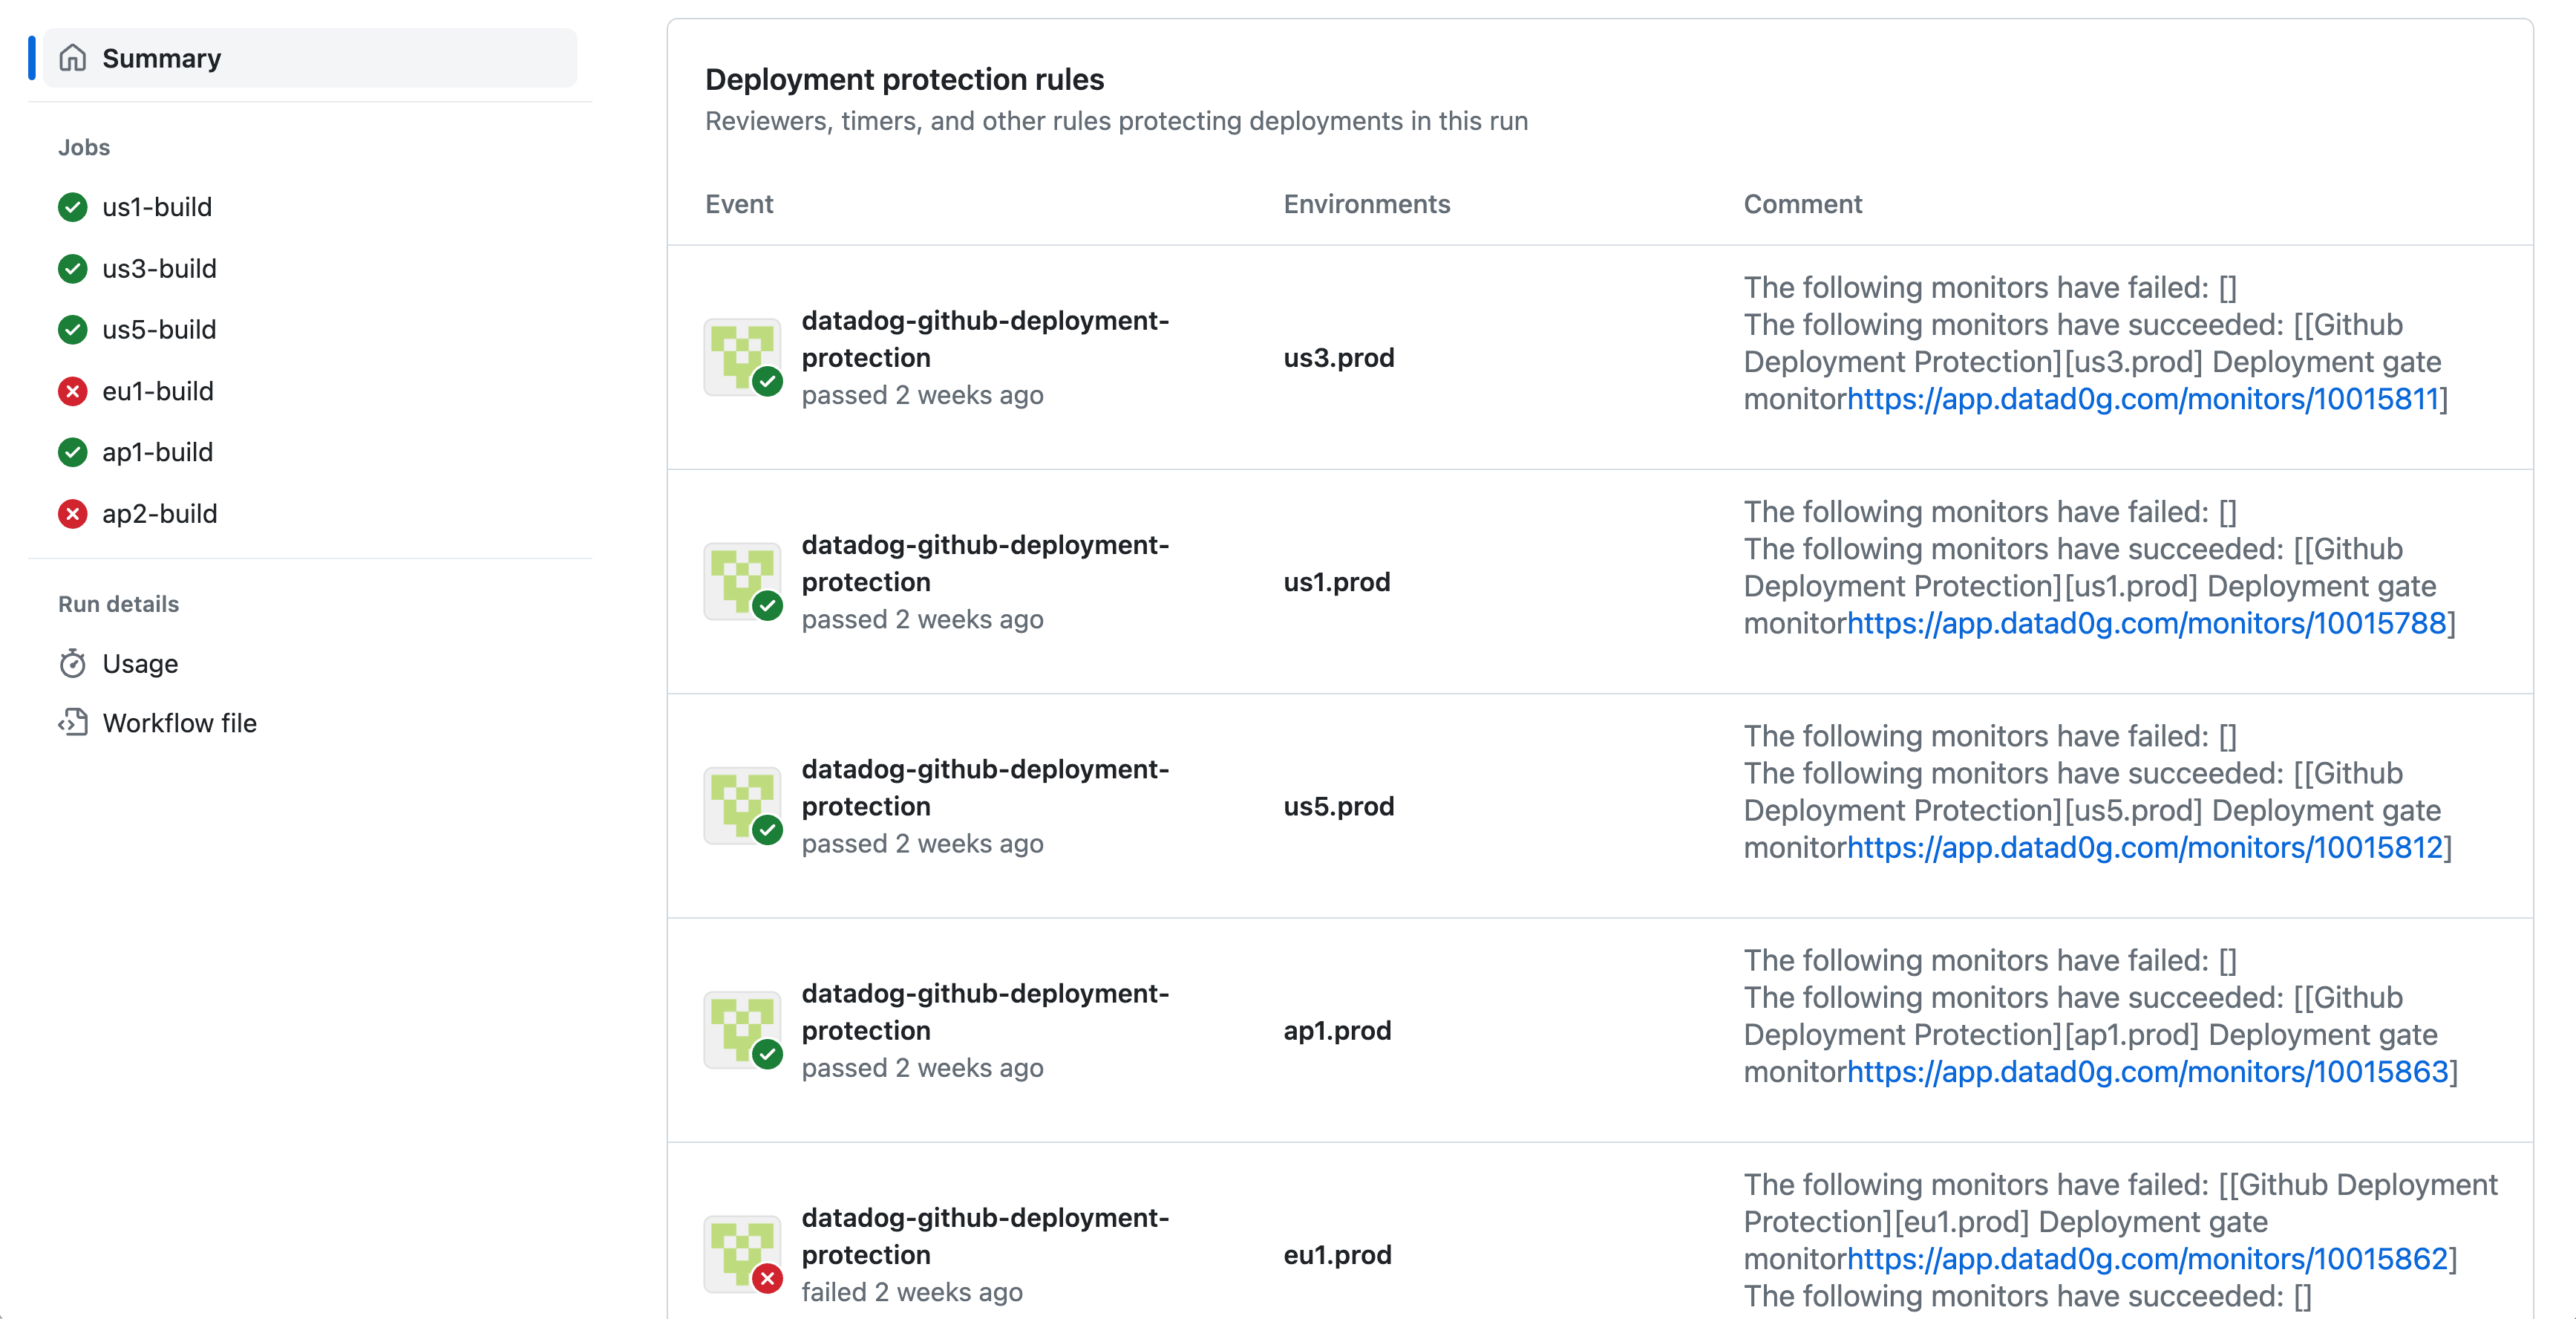Open Usage under Run details
Image resolution: width=2576 pixels, height=1319 pixels.
click(x=140, y=662)
